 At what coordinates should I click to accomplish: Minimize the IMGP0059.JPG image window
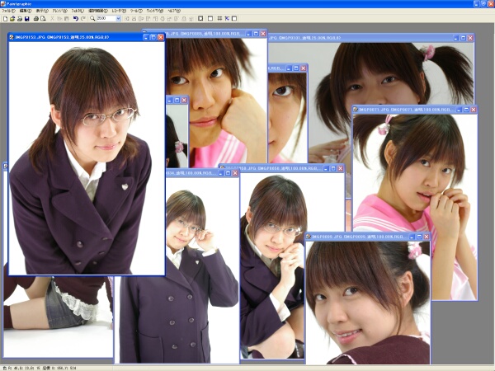tap(412, 237)
